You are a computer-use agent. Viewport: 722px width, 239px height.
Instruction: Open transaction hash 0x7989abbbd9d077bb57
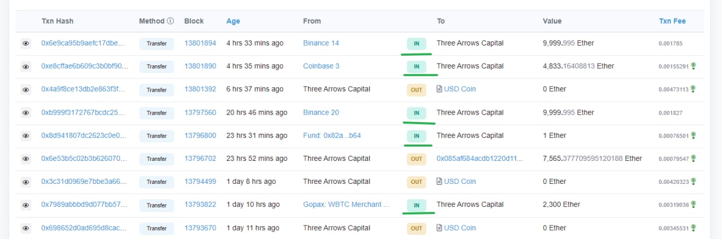[83, 205]
